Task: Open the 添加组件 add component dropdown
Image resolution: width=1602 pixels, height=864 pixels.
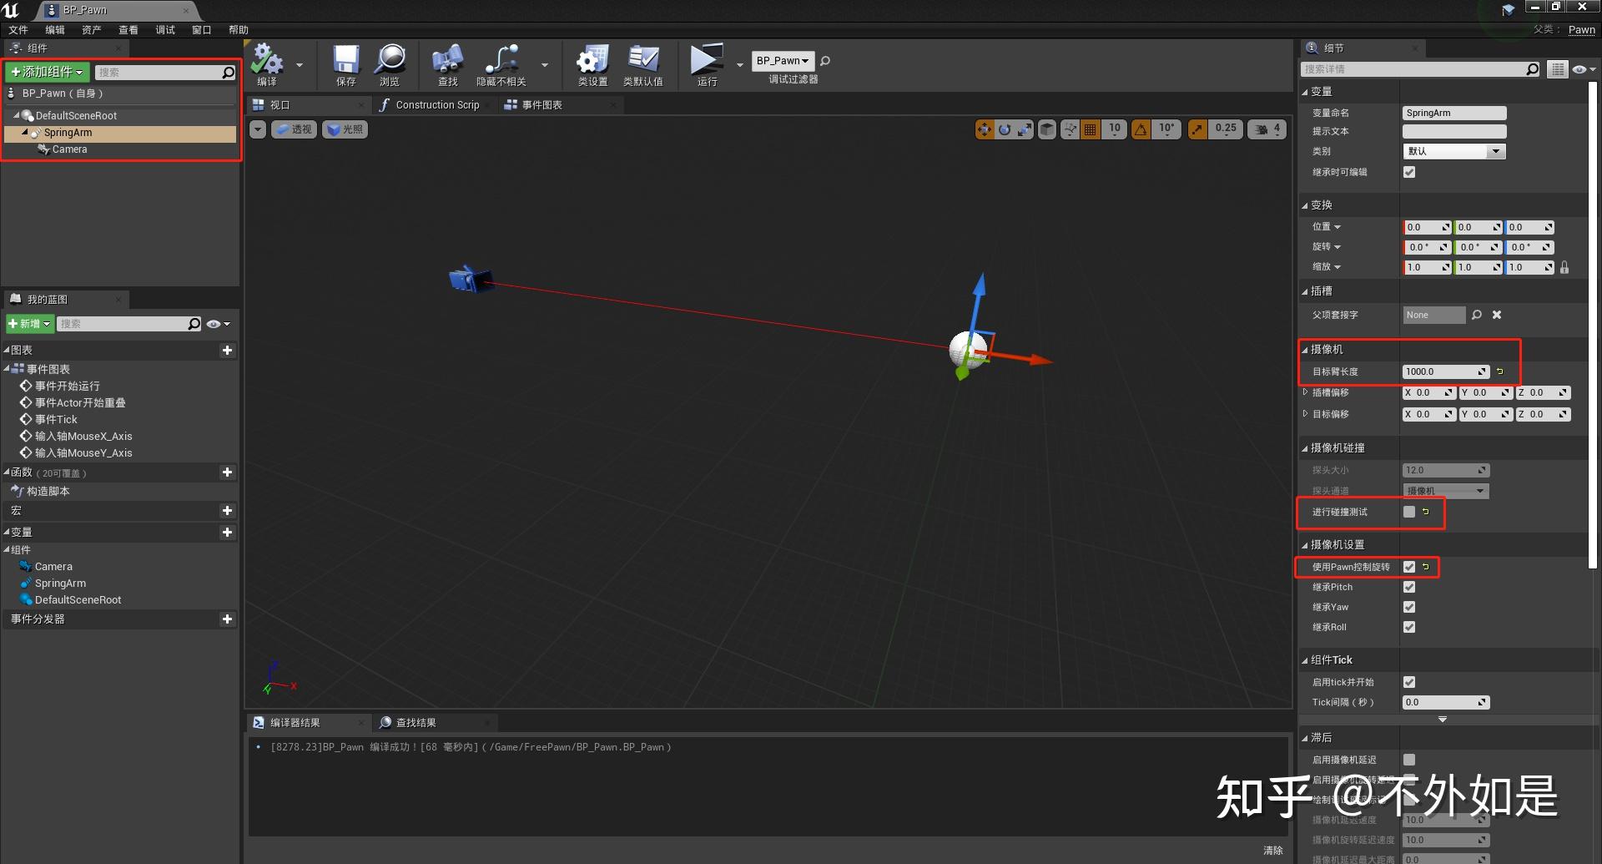Action: (x=47, y=72)
